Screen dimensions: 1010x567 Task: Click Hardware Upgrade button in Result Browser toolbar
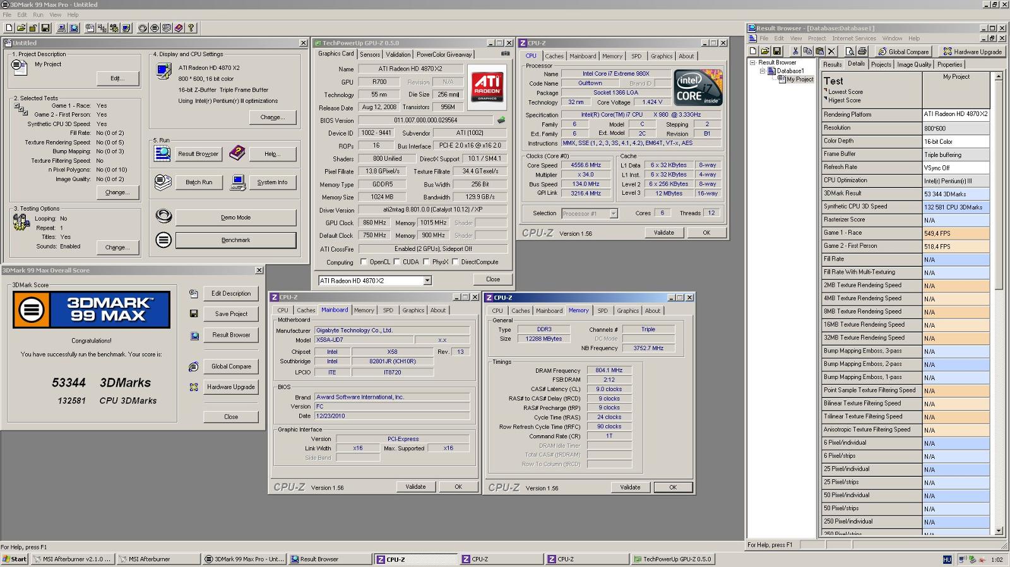pyautogui.click(x=972, y=51)
